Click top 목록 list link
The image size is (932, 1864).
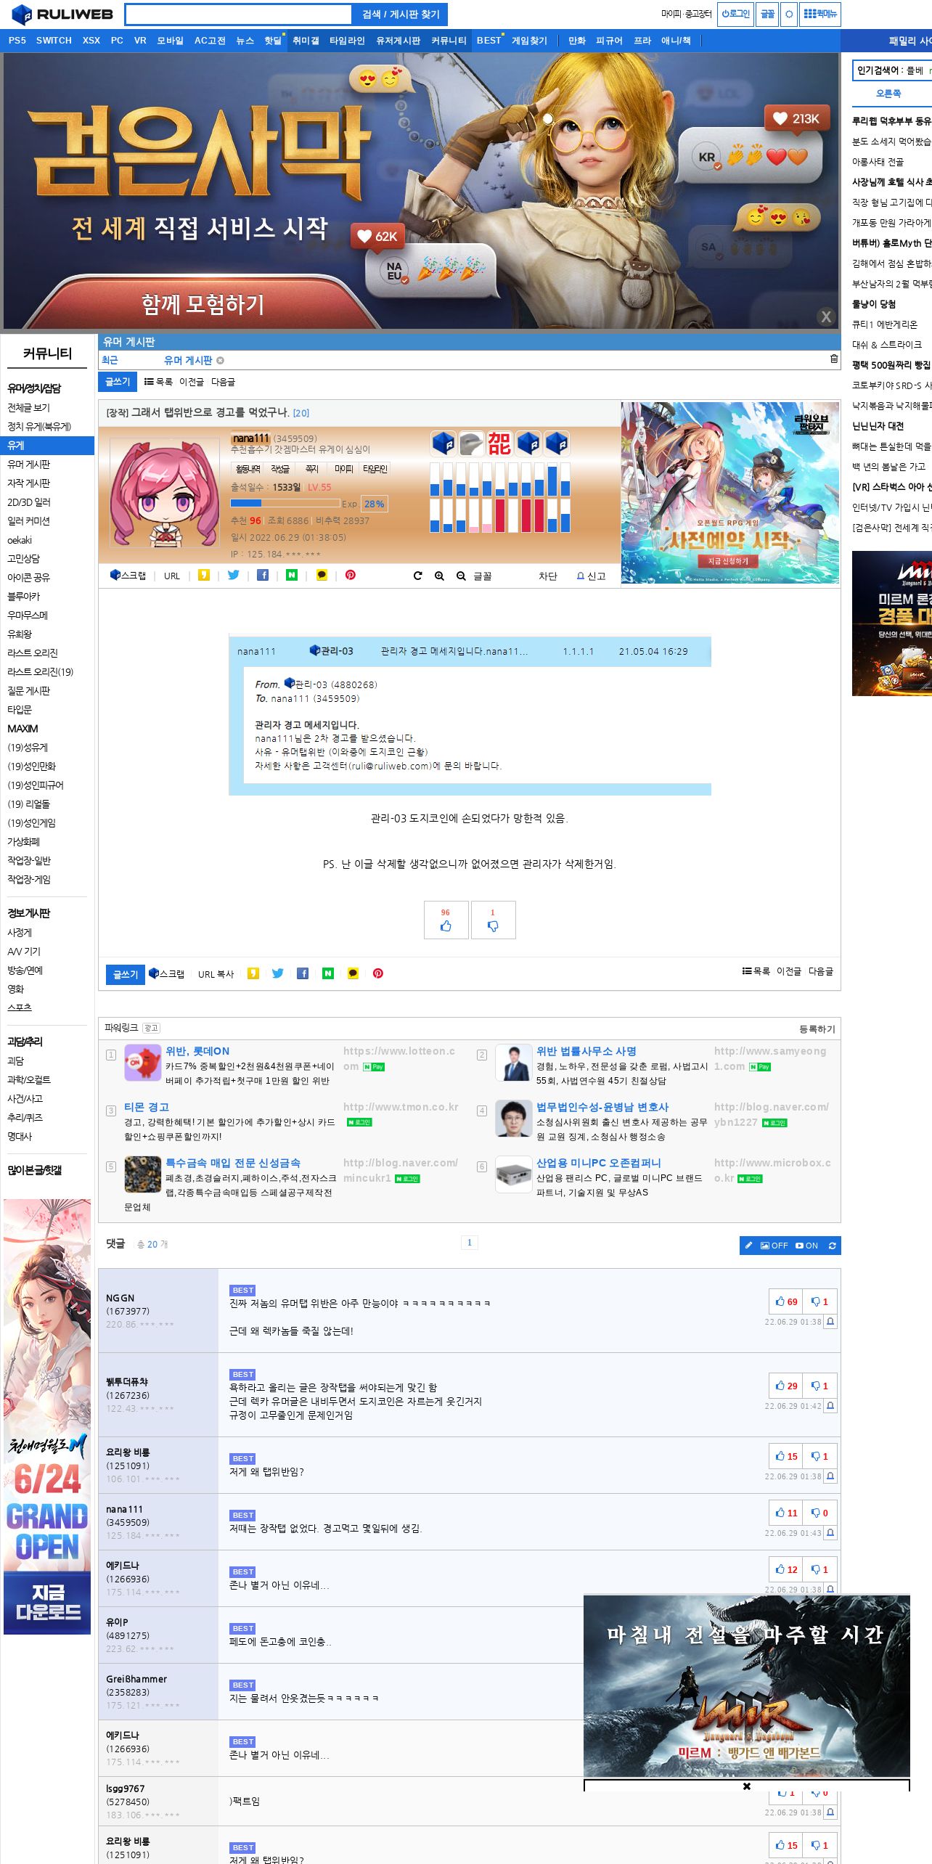[158, 382]
